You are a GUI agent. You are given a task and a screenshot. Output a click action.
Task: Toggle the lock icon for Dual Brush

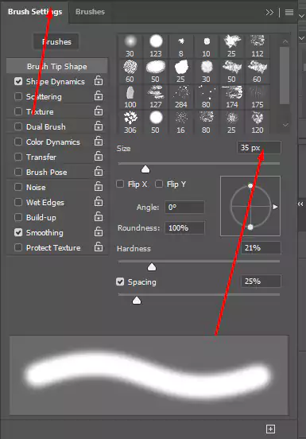pos(99,126)
